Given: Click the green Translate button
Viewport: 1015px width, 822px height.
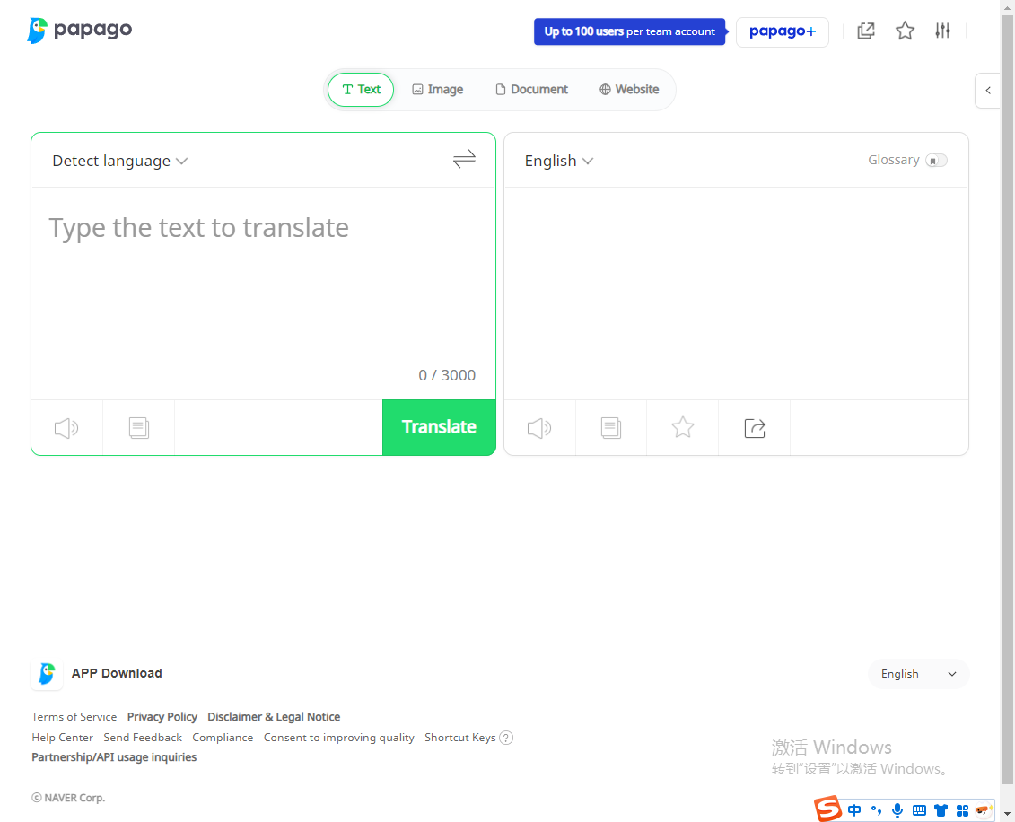Looking at the screenshot, I should 439,427.
